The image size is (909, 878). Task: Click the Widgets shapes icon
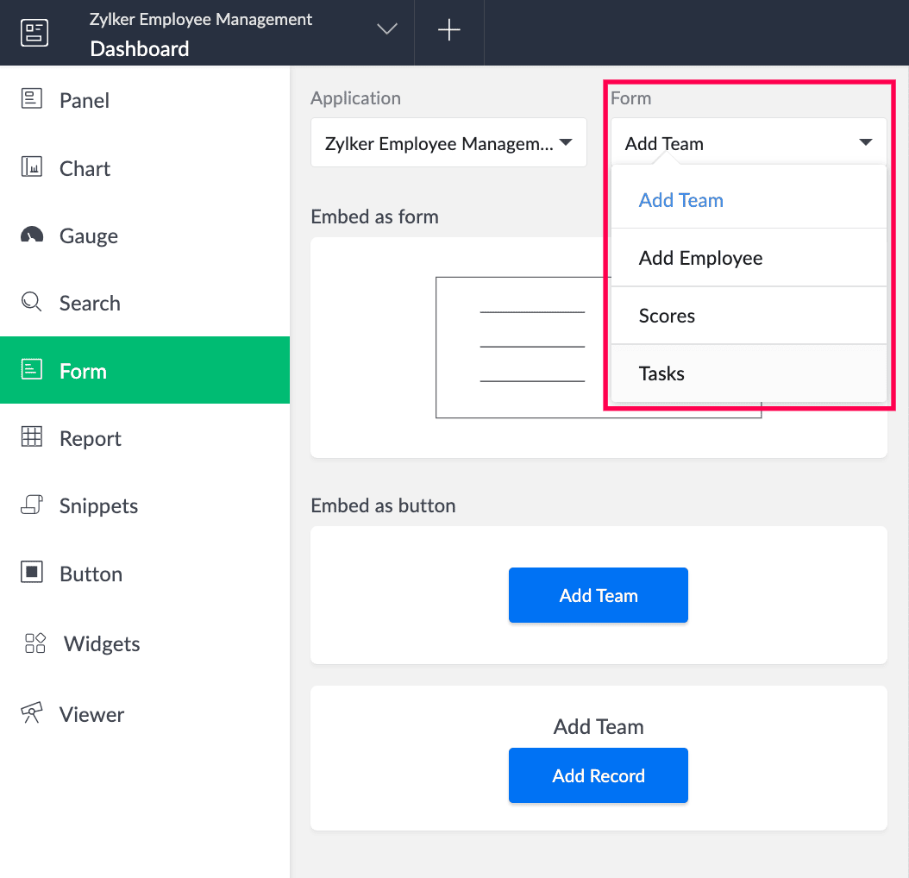(x=34, y=643)
